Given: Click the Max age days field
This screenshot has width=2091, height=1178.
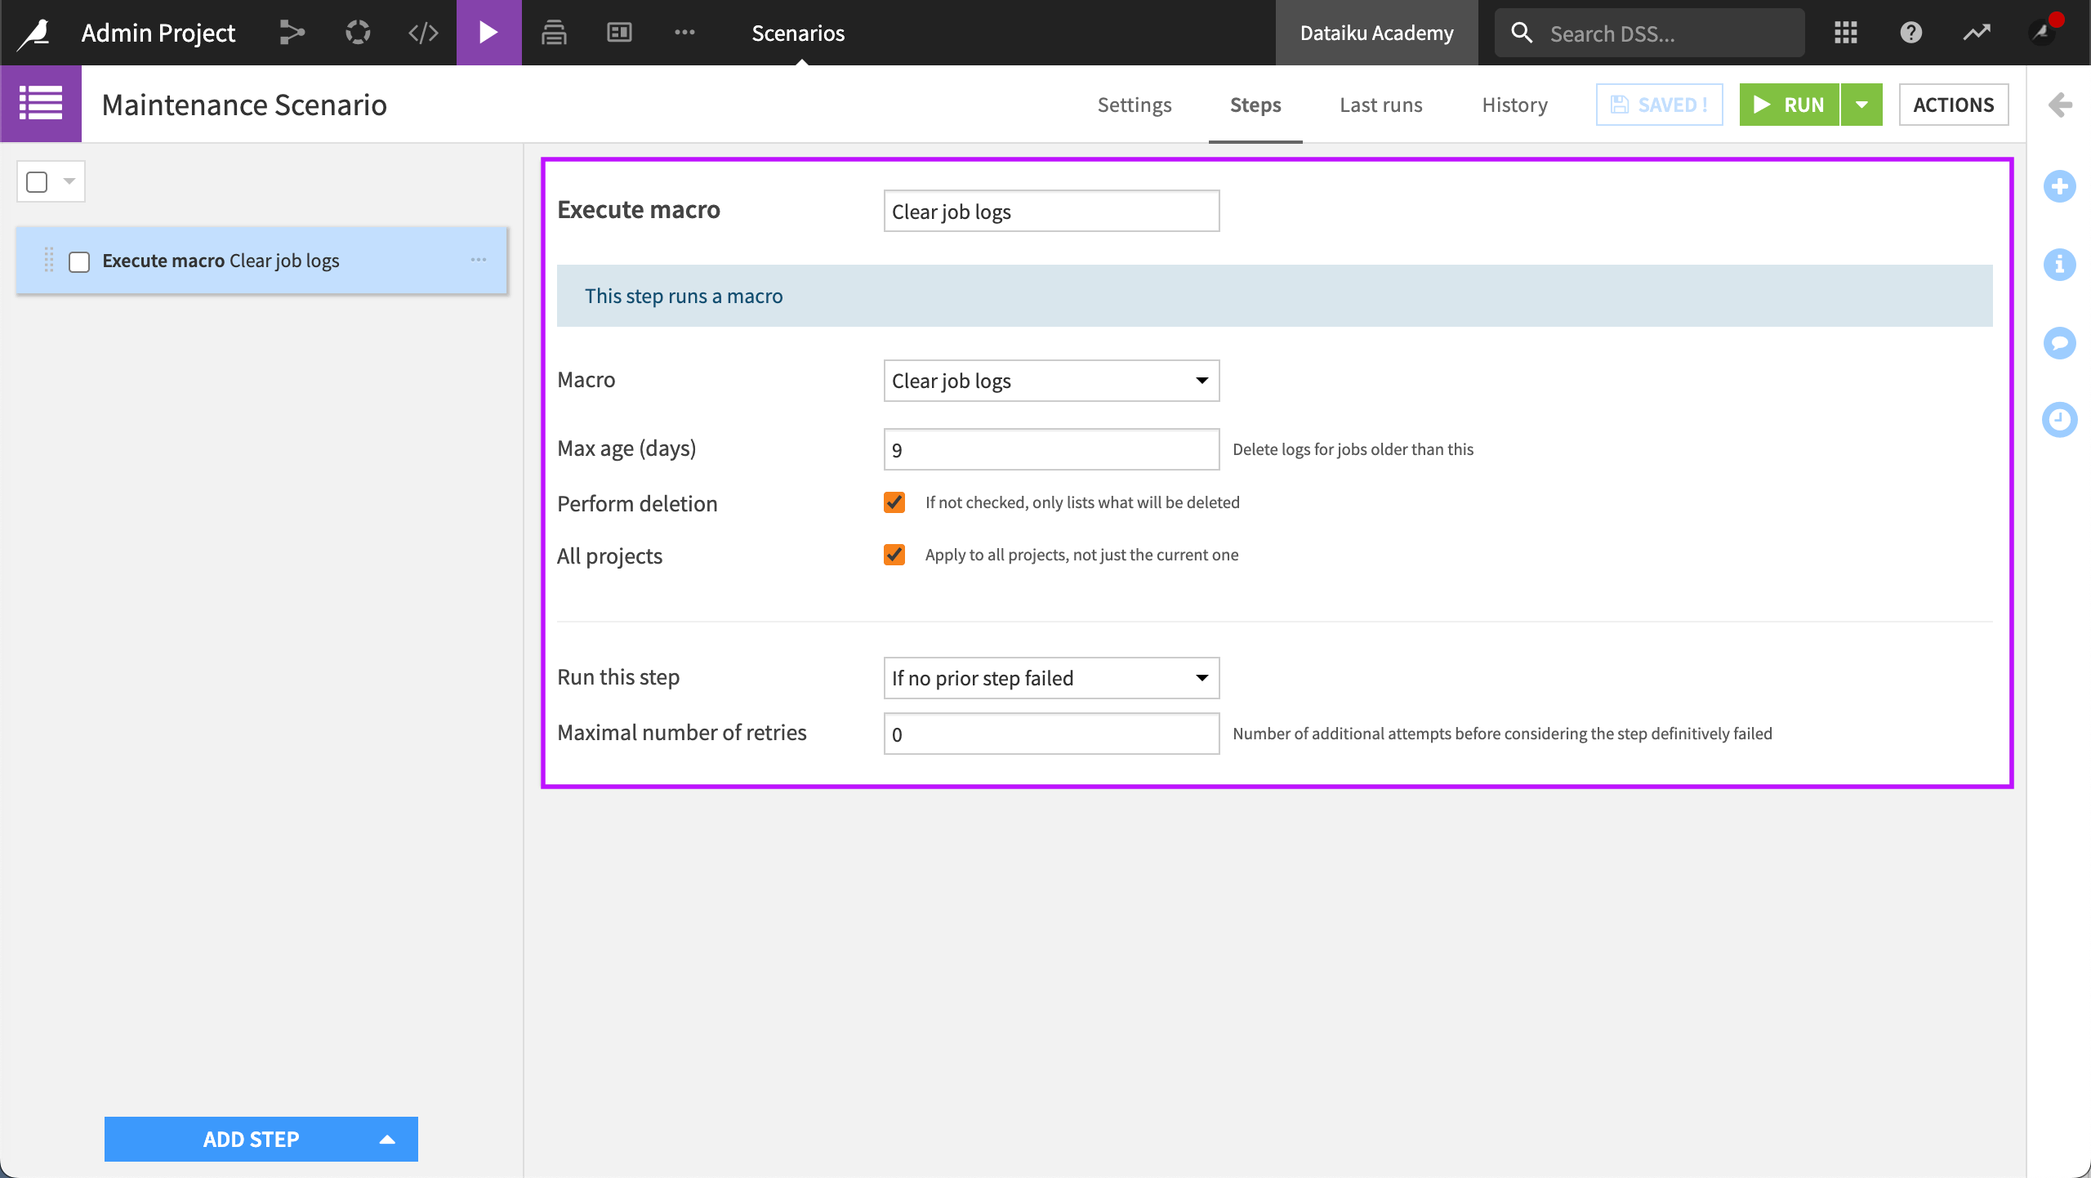Looking at the screenshot, I should click(x=1051, y=449).
